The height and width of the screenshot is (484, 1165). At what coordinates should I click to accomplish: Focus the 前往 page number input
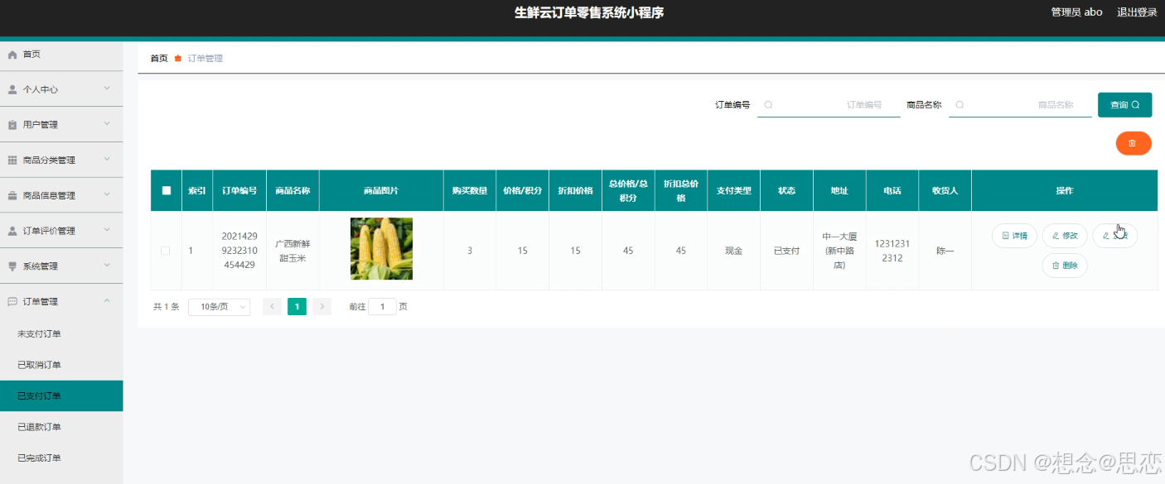382,307
